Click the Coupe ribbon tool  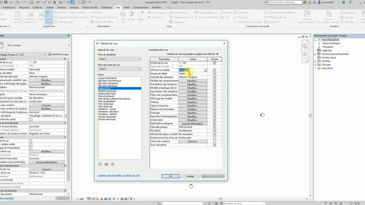131,16
